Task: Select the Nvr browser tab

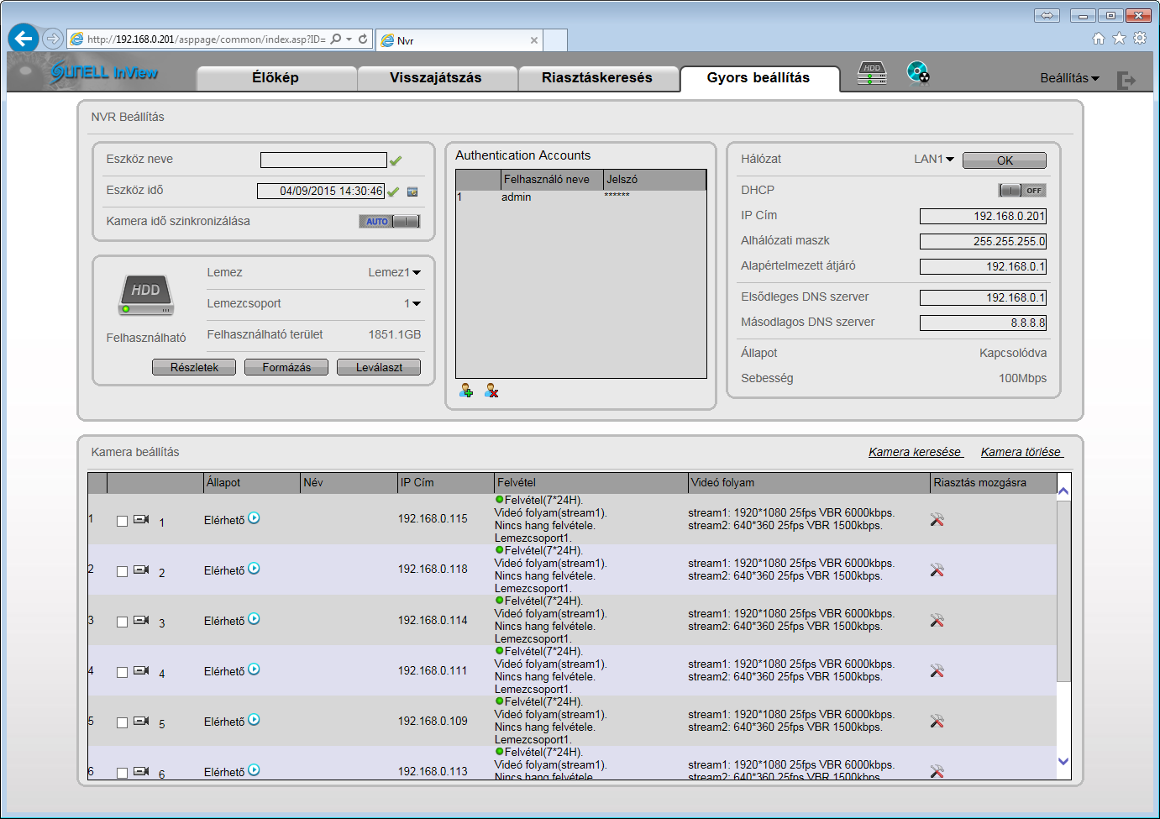Action: click(459, 40)
